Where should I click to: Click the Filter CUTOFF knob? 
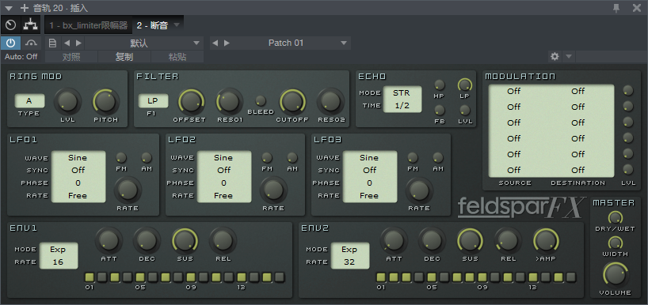[x=292, y=101]
